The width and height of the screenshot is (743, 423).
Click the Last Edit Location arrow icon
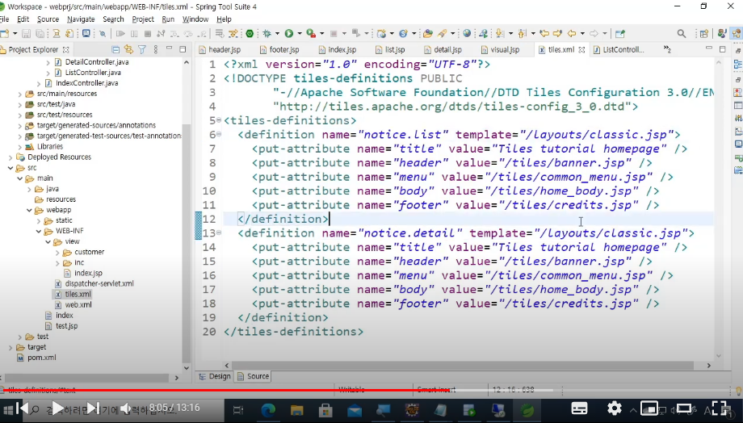coord(544,34)
